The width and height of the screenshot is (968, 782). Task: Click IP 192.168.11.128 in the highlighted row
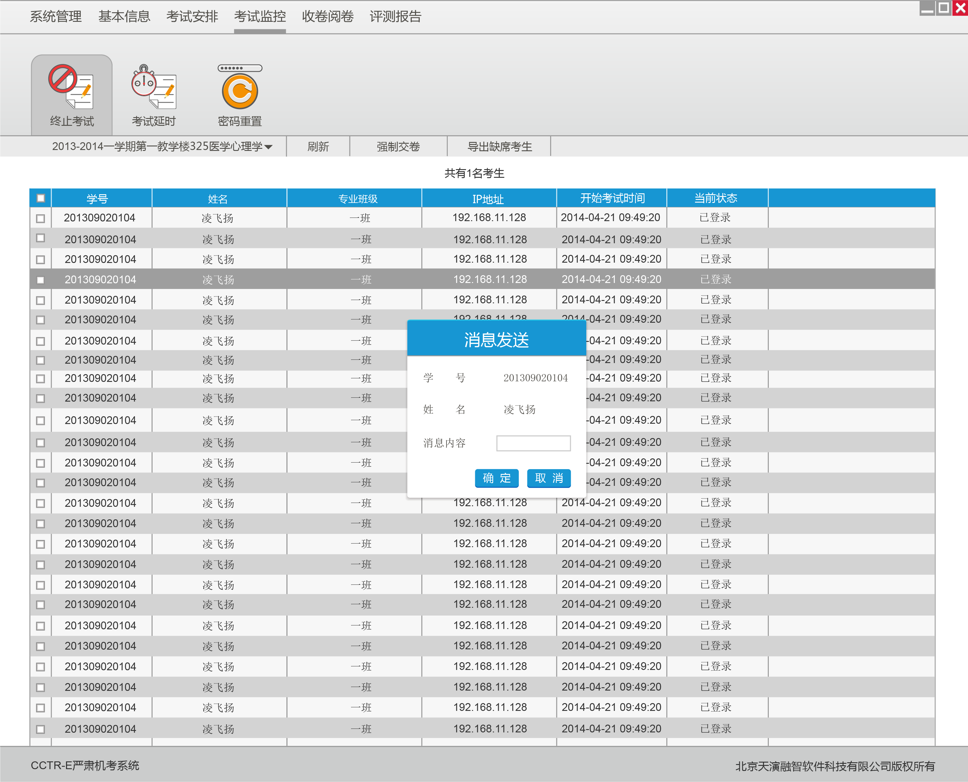point(490,279)
